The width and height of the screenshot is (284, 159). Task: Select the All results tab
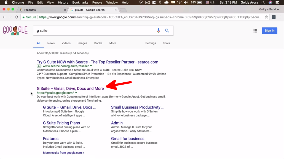tap(39, 43)
